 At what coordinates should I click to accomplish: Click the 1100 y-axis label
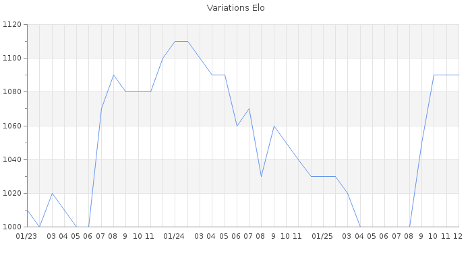click(12, 59)
